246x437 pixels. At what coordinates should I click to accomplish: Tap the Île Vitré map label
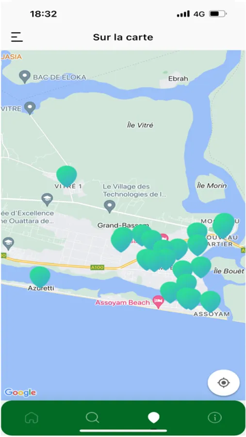tap(140, 125)
